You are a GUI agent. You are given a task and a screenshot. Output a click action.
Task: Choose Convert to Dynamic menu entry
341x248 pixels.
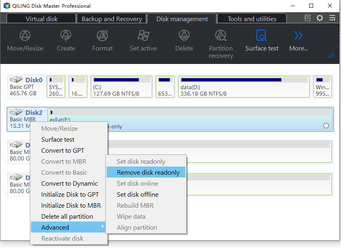(69, 183)
